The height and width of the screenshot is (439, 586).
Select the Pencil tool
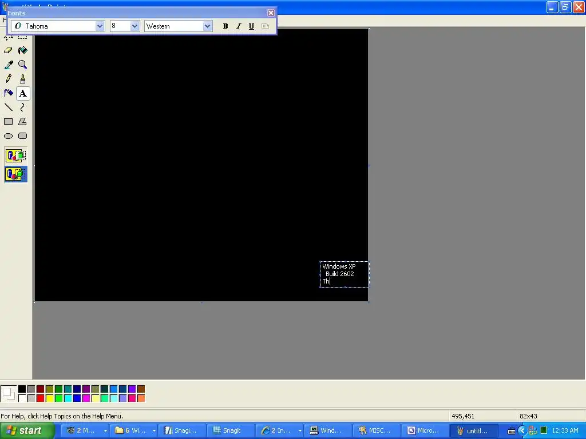coord(8,79)
